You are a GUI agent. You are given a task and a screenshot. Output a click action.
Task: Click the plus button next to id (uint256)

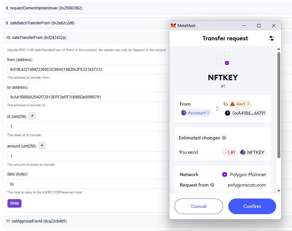32,116
